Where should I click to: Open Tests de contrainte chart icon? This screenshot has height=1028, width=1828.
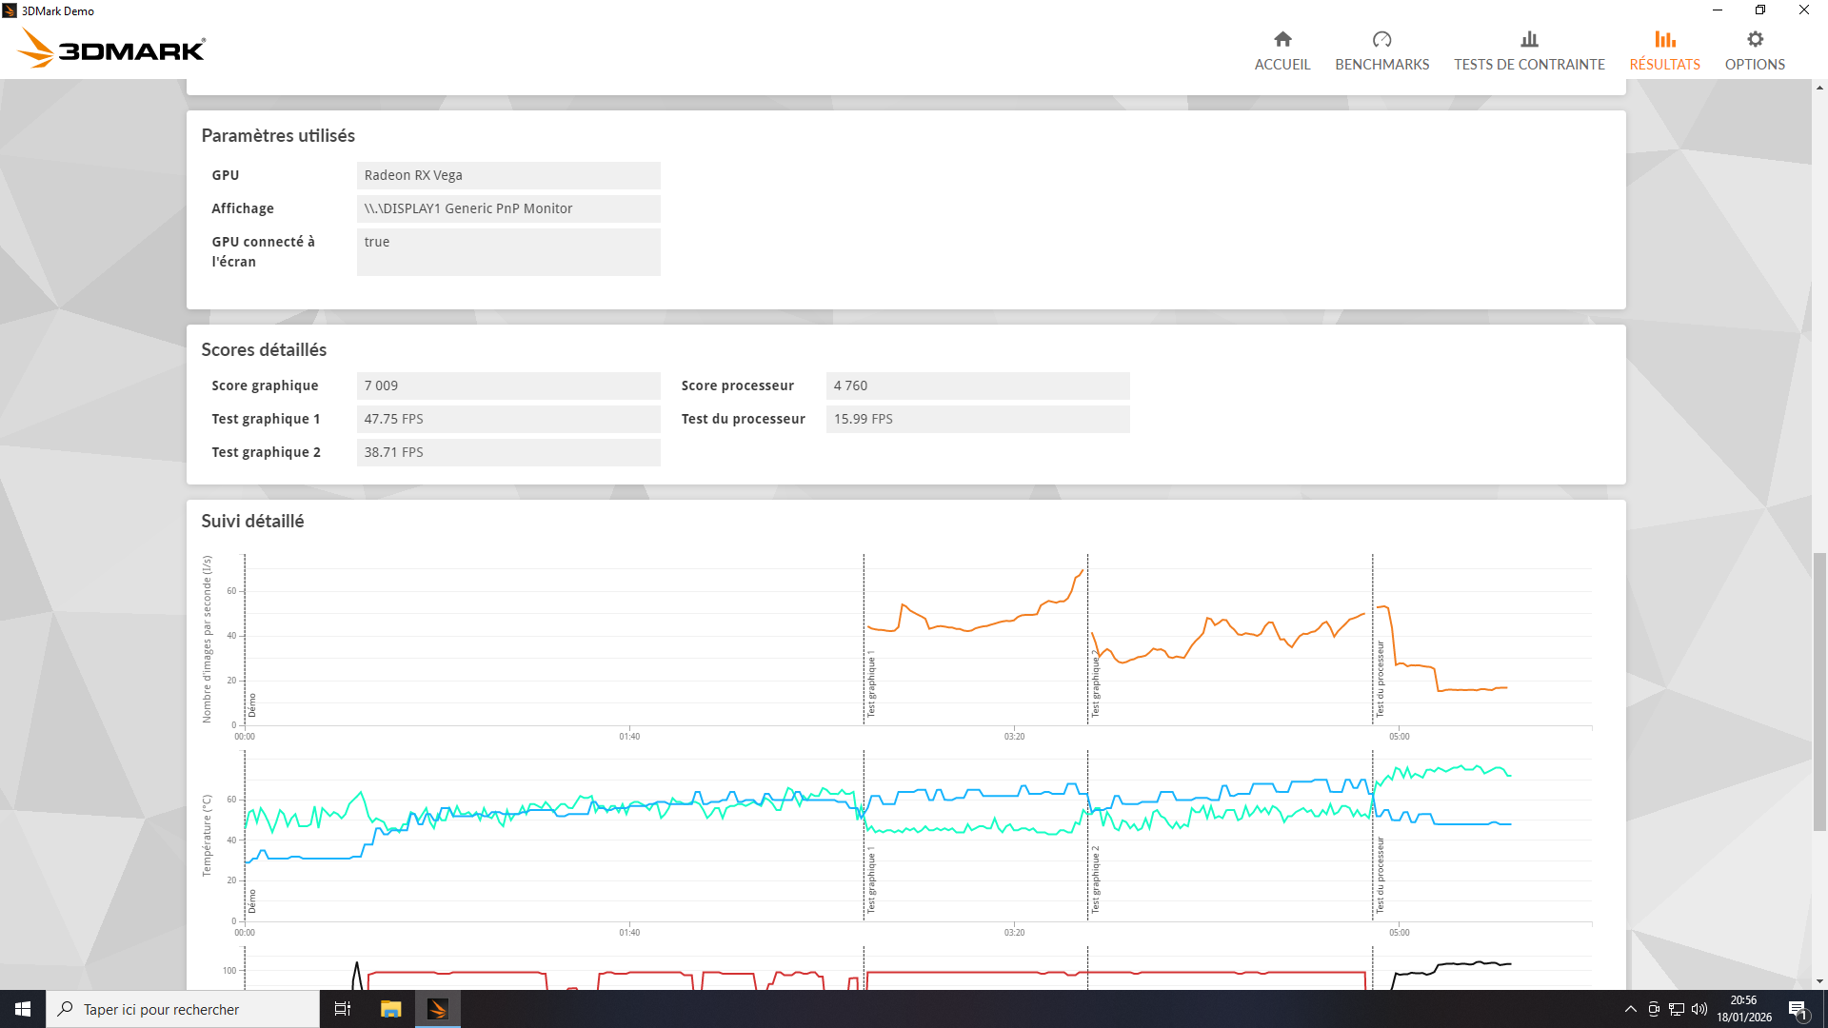[1529, 40]
